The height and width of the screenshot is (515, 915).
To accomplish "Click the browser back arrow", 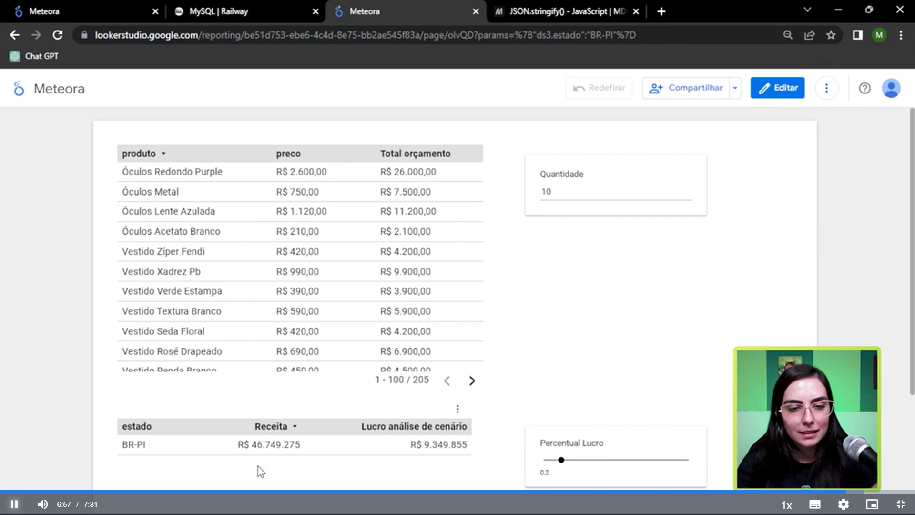I will (15, 35).
